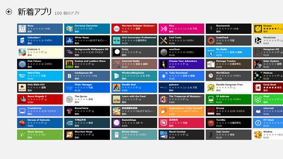Click the Server Status title text
The height and width of the screenshot is (159, 283).
tap(130, 132)
